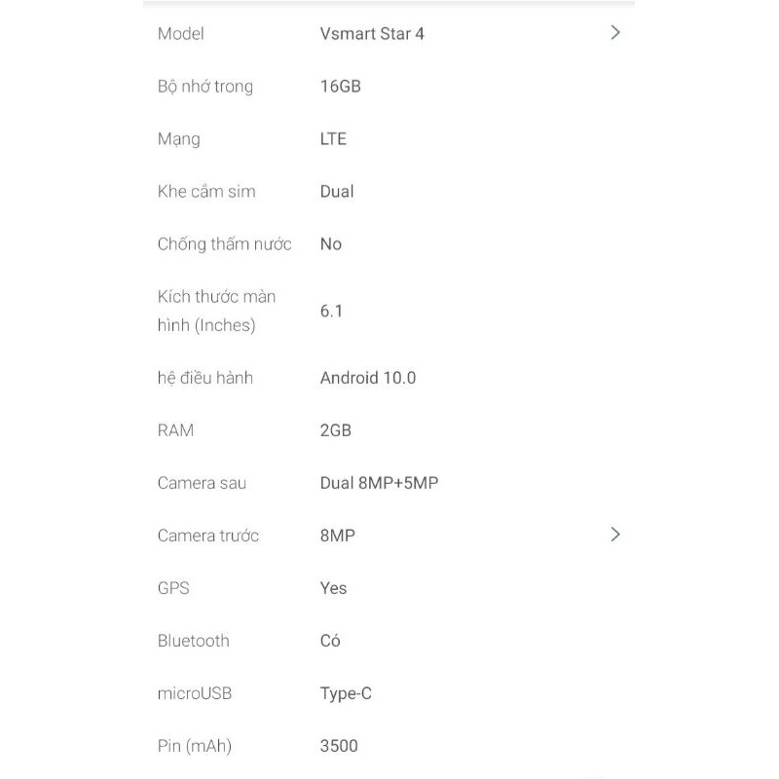This screenshot has height=779, width=779.
Task: Select the Bluetooth Có value
Action: coord(330,641)
